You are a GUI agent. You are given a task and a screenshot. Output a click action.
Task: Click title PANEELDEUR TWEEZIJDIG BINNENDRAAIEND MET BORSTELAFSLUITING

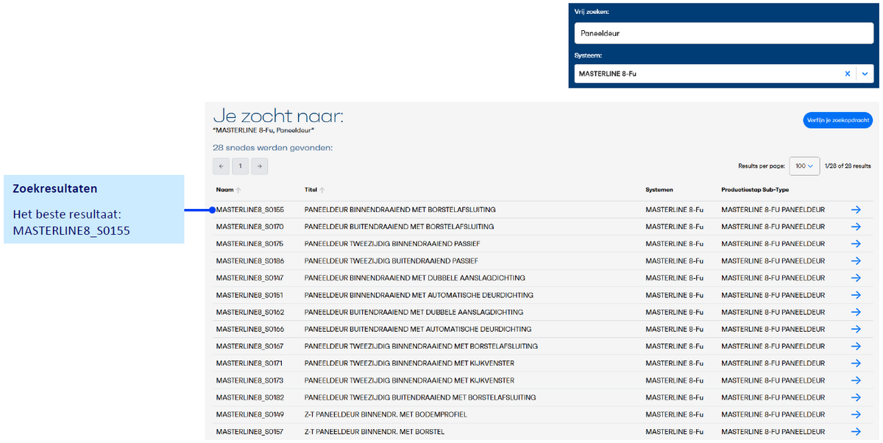pos(421,346)
